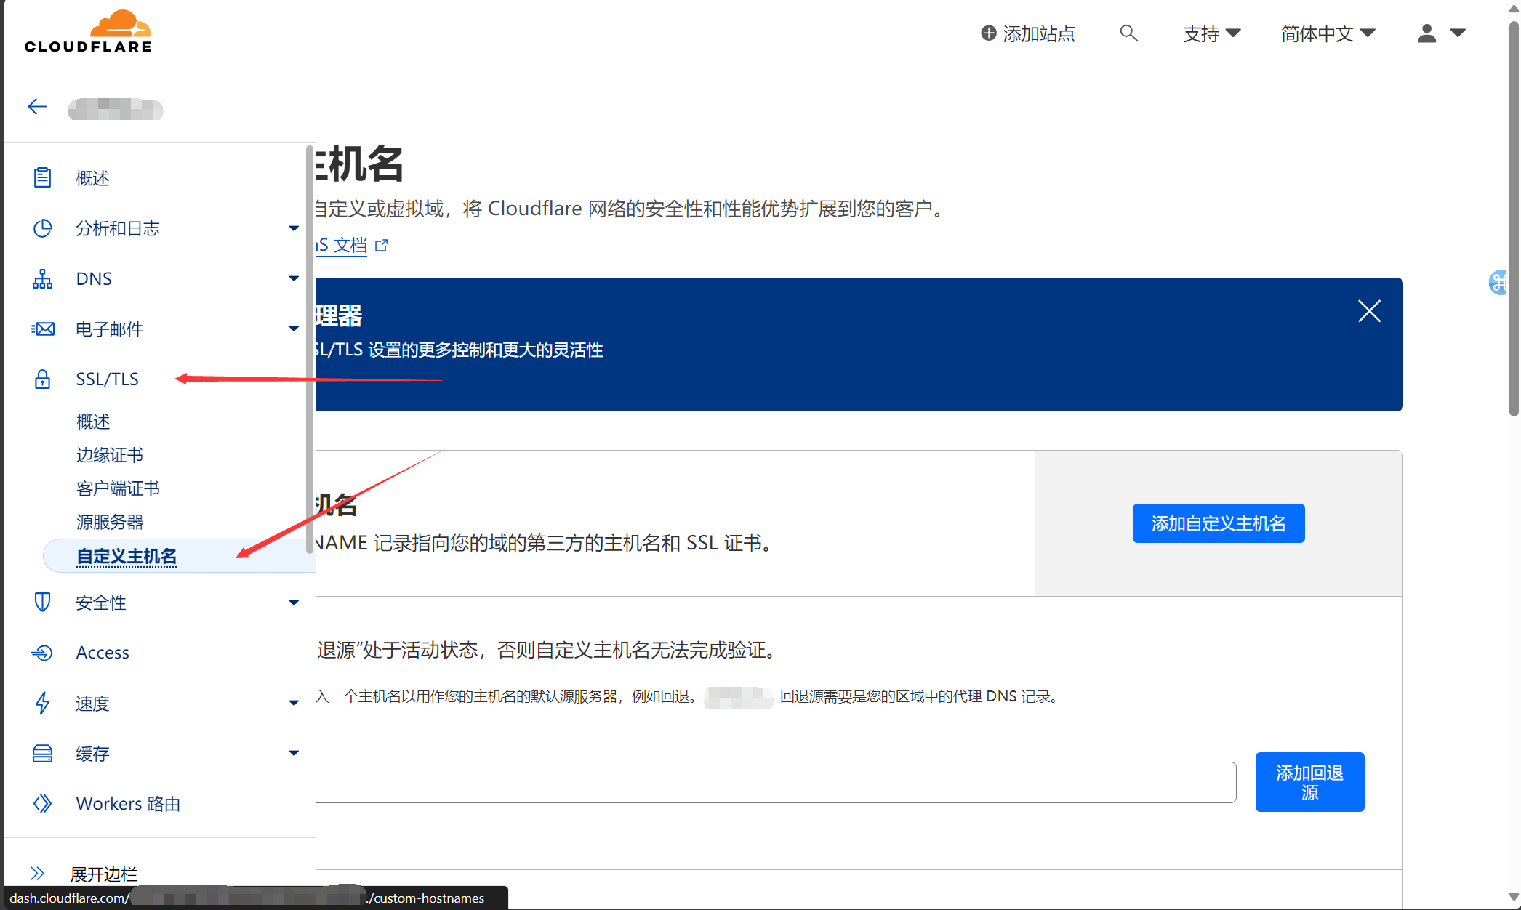
Task: Click the Access sidebar icon
Action: coord(42,653)
